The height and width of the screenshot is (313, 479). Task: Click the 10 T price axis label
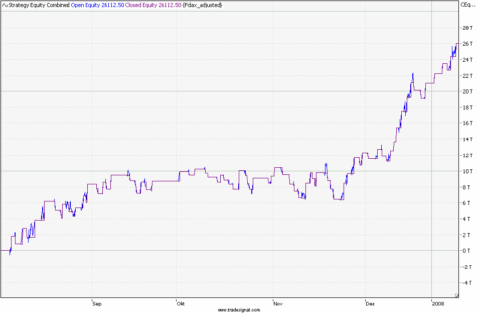click(x=466, y=171)
